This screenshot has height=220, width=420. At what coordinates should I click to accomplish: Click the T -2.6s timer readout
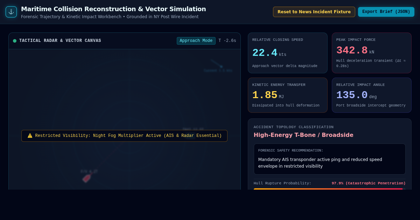(x=227, y=41)
